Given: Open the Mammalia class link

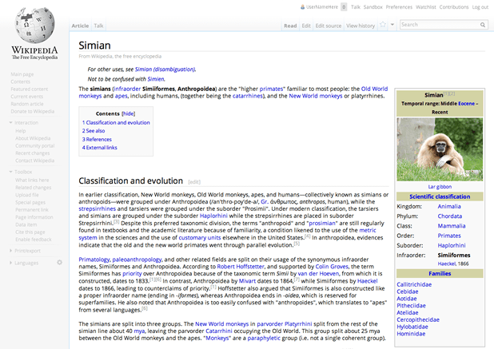Looking at the screenshot, I should click(x=452, y=226).
